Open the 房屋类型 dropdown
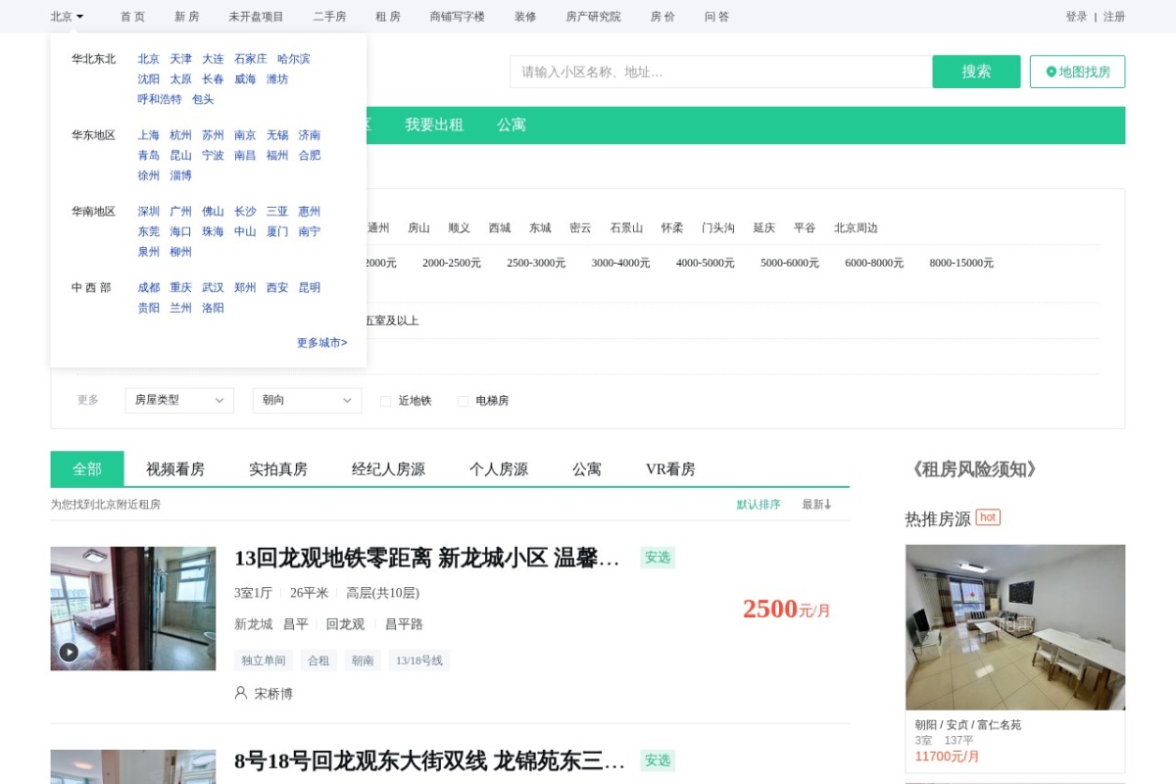This screenshot has height=784, width=1176. tap(179, 400)
